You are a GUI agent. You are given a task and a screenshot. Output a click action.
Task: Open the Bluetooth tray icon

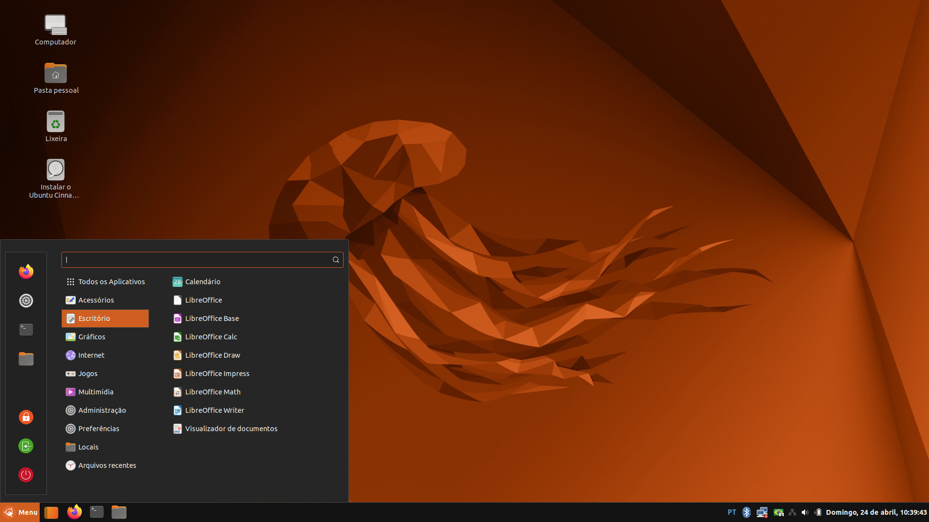point(747,512)
